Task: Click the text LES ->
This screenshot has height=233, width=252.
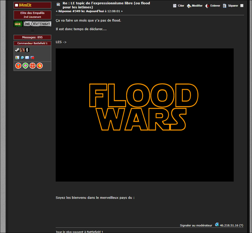Action: click(61, 42)
